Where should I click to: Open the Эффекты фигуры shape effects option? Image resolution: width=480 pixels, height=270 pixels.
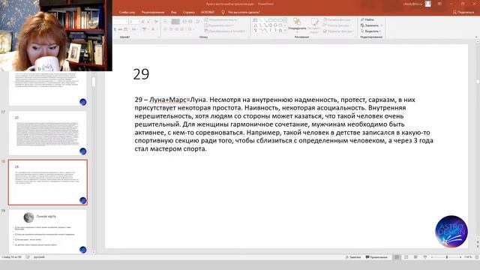point(338,31)
